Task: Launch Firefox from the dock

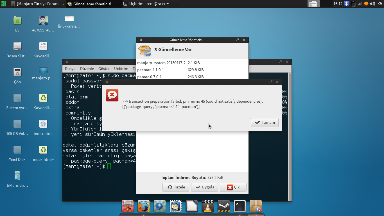Action: pyautogui.click(x=143, y=206)
